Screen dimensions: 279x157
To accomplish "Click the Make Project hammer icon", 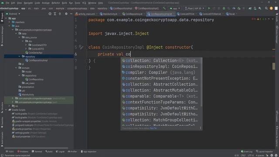I will (x=164, y=8).
